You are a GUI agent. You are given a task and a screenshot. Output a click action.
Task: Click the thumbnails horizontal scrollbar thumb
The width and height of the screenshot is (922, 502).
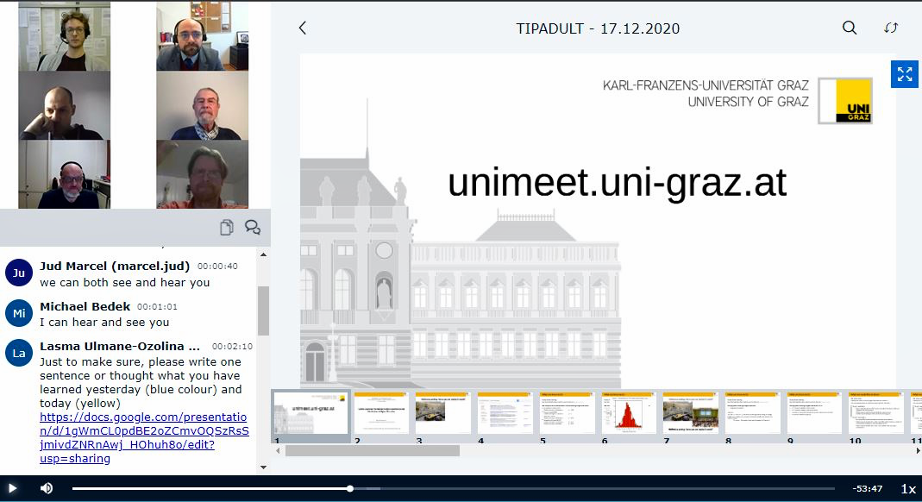point(373,451)
